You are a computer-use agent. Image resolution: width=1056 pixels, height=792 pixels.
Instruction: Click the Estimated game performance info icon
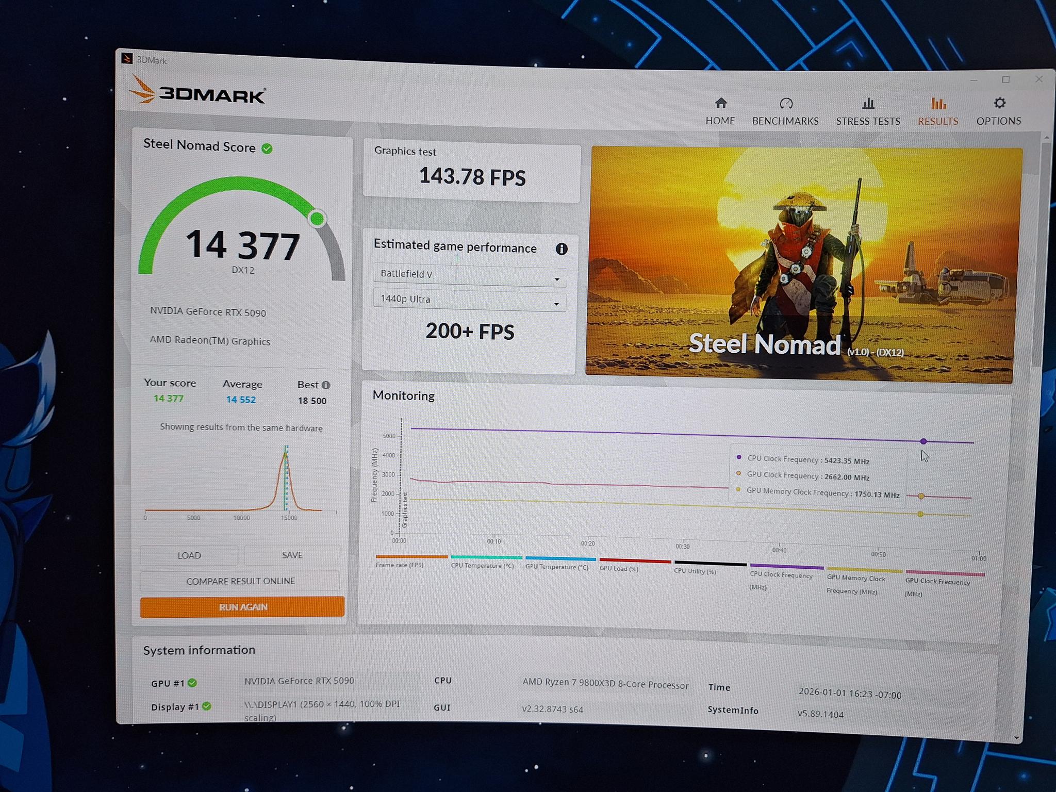pos(562,249)
